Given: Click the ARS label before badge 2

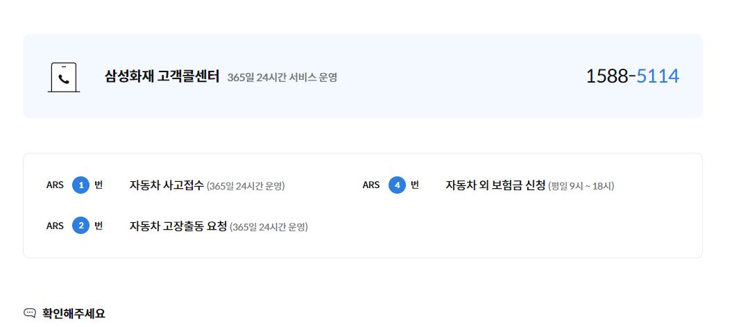Looking at the screenshot, I should point(55,226).
